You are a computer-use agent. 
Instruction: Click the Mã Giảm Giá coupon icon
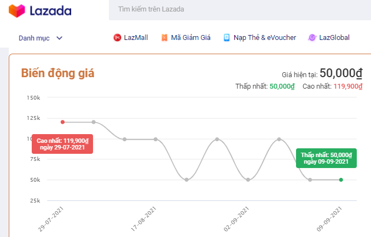coord(164,38)
